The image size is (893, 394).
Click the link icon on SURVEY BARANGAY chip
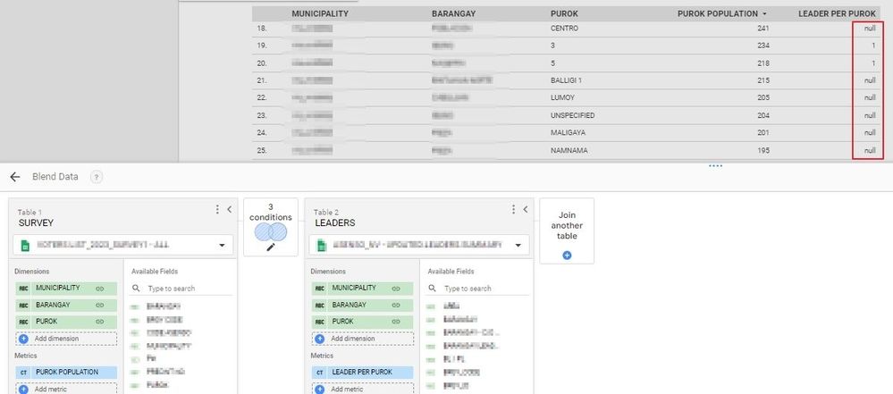pos(99,306)
